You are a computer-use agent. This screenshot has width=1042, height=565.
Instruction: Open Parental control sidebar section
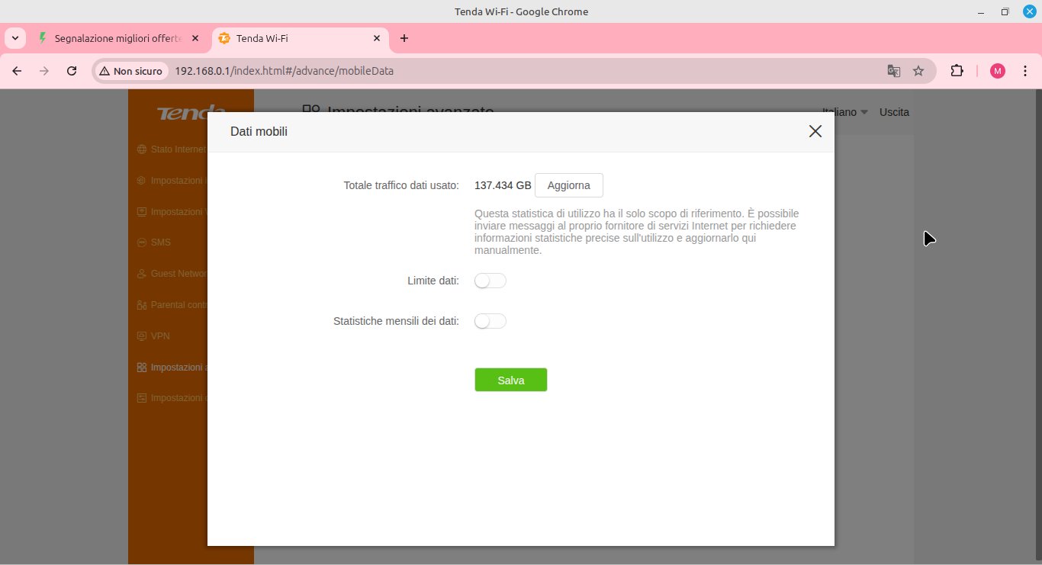pos(171,305)
